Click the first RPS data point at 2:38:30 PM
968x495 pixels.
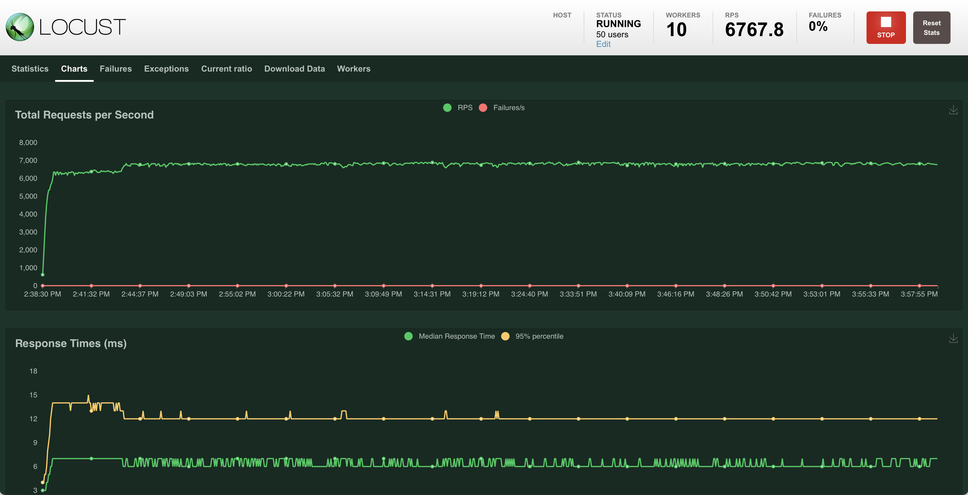coord(42,275)
